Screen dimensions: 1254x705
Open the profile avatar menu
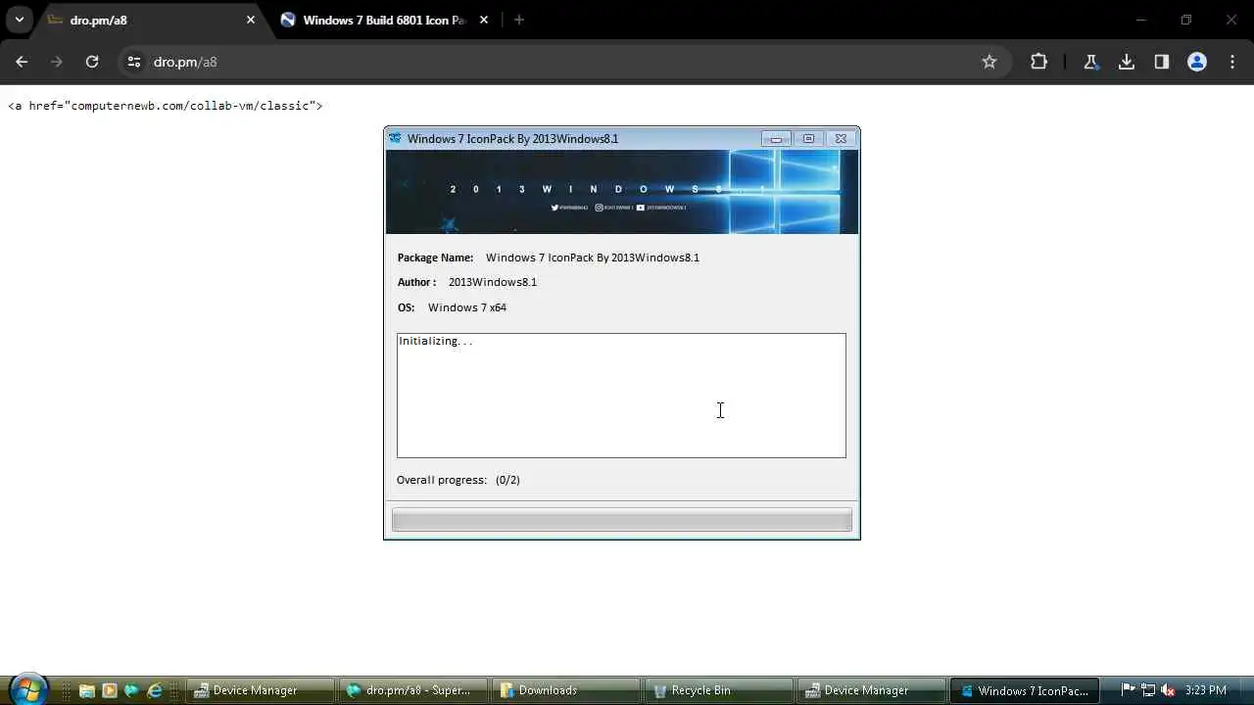click(1197, 62)
